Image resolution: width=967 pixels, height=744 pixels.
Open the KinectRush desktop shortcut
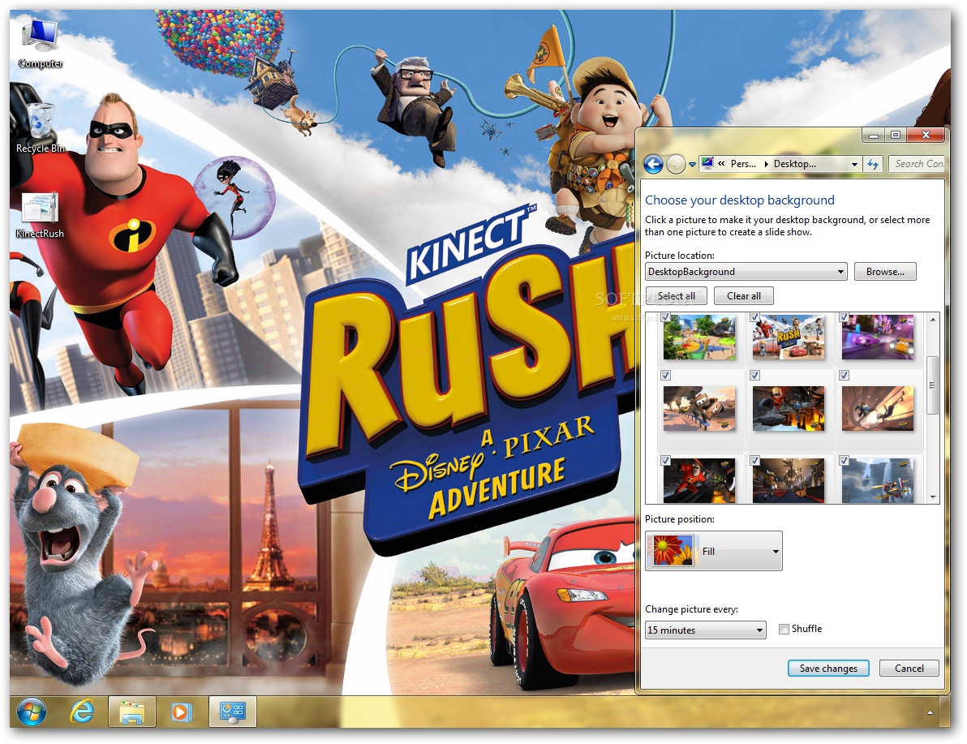click(x=40, y=215)
